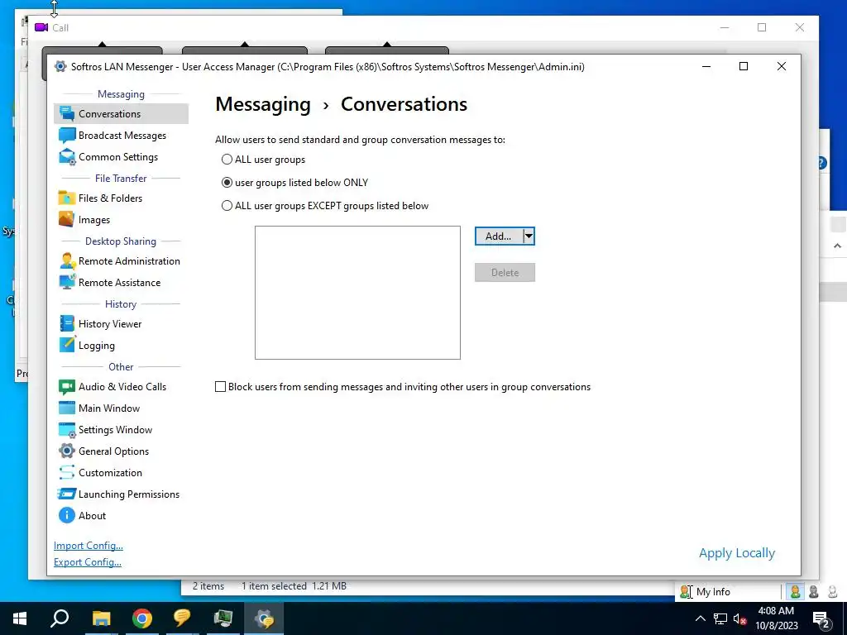Switch to Files & Folders settings
The width and height of the screenshot is (847, 635).
coord(110,198)
